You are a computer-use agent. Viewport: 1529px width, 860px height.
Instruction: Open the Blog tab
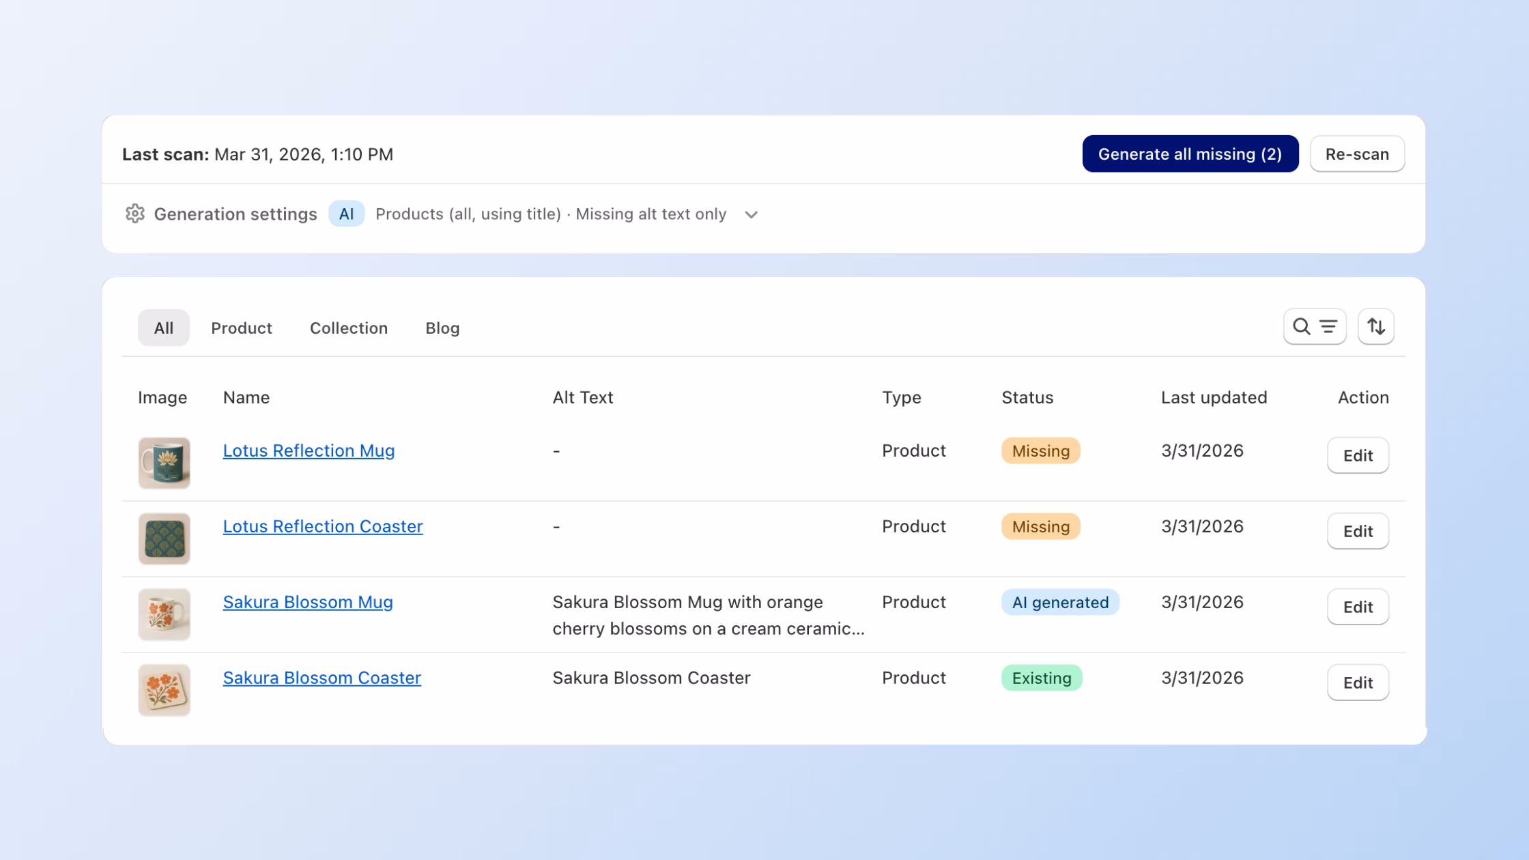[442, 328]
